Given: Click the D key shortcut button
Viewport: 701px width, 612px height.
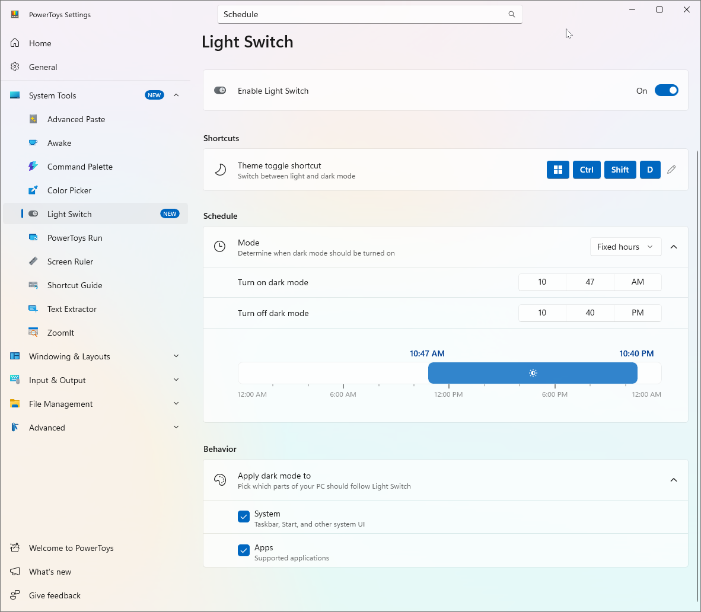Looking at the screenshot, I should [x=650, y=170].
